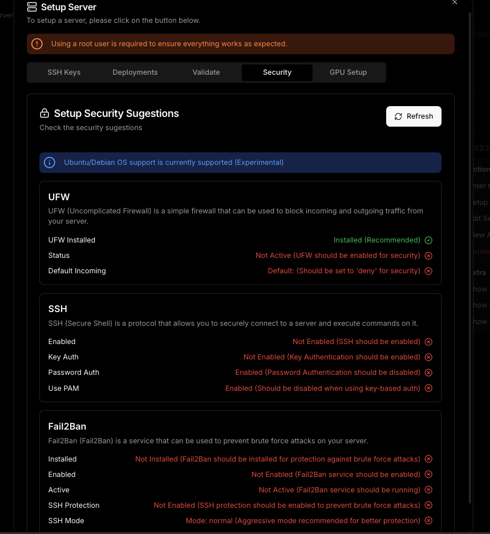This screenshot has height=534, width=490.
Task: Click the 'Not Installed (Fail2Ban should be installed...)' text
Action: pyautogui.click(x=278, y=459)
